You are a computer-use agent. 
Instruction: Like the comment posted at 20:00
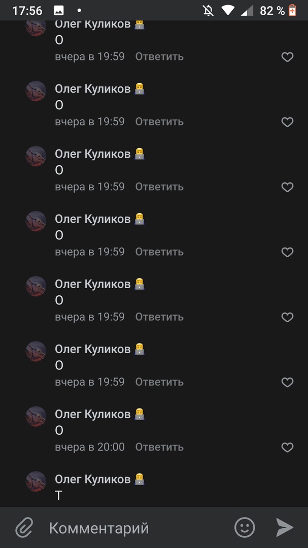click(x=287, y=448)
